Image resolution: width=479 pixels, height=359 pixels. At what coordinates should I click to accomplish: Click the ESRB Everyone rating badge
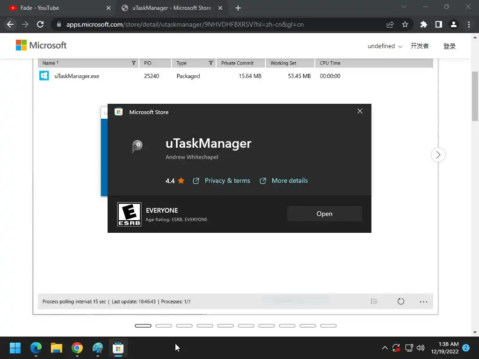coord(129,214)
